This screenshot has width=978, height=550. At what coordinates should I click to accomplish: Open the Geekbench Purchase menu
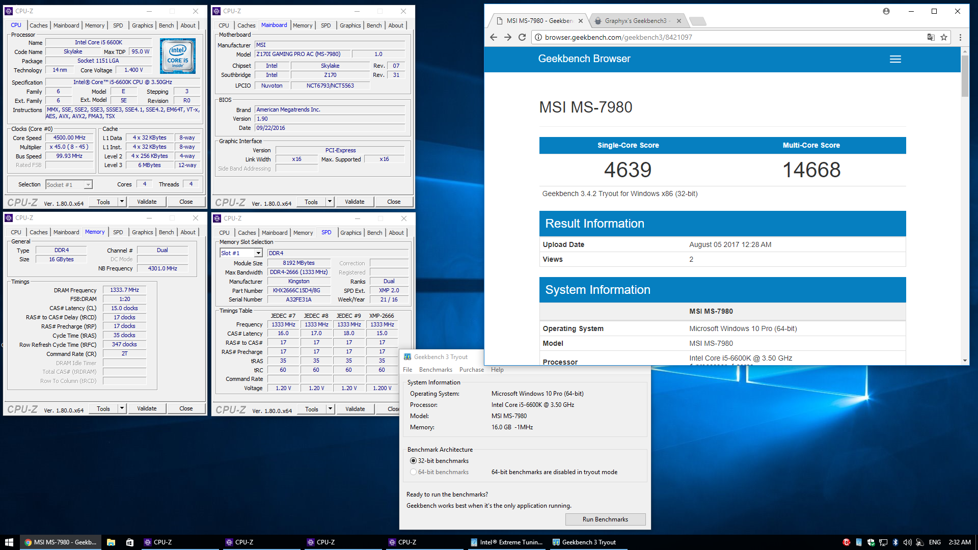472,370
